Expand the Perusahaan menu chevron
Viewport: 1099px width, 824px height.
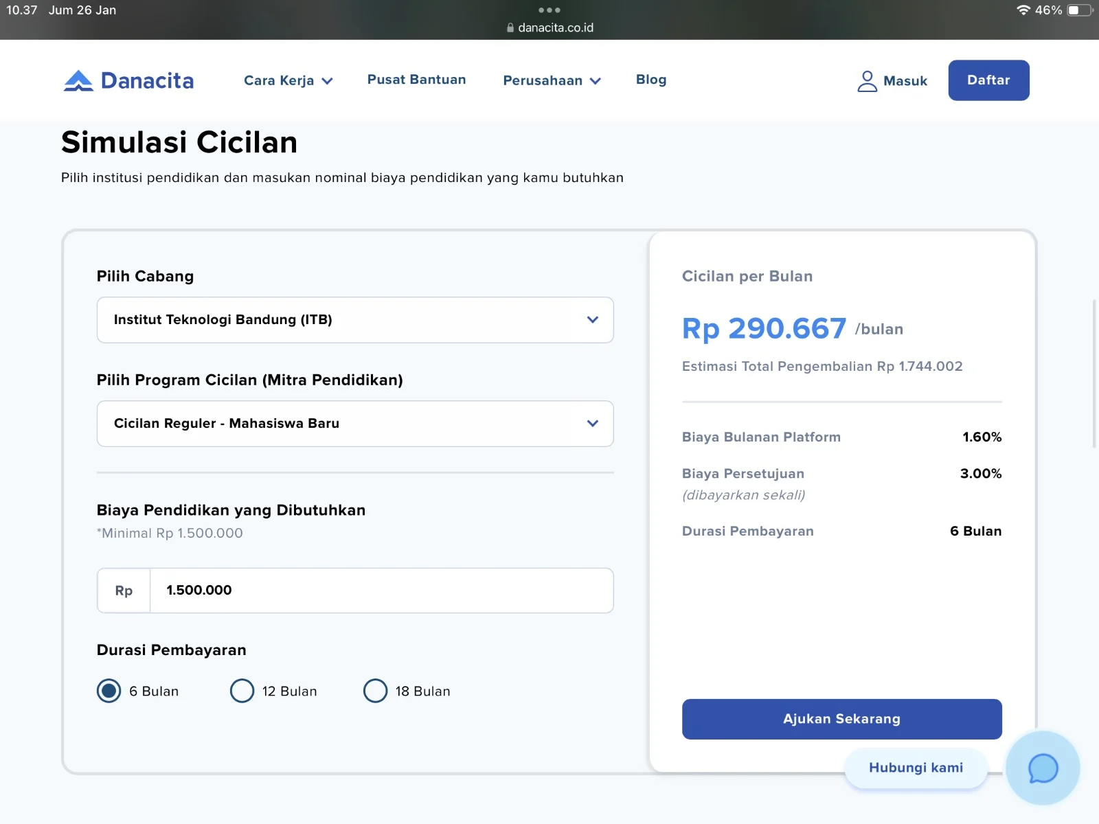[596, 81]
